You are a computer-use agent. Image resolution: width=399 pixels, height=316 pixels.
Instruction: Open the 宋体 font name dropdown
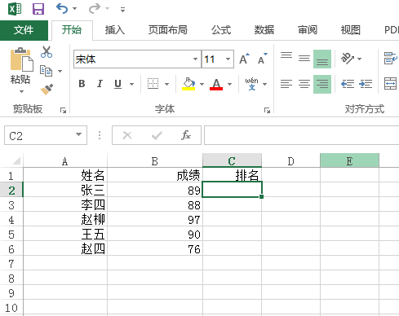195,59
